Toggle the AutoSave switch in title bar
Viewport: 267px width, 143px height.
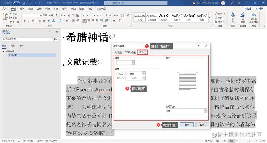click(16, 3)
